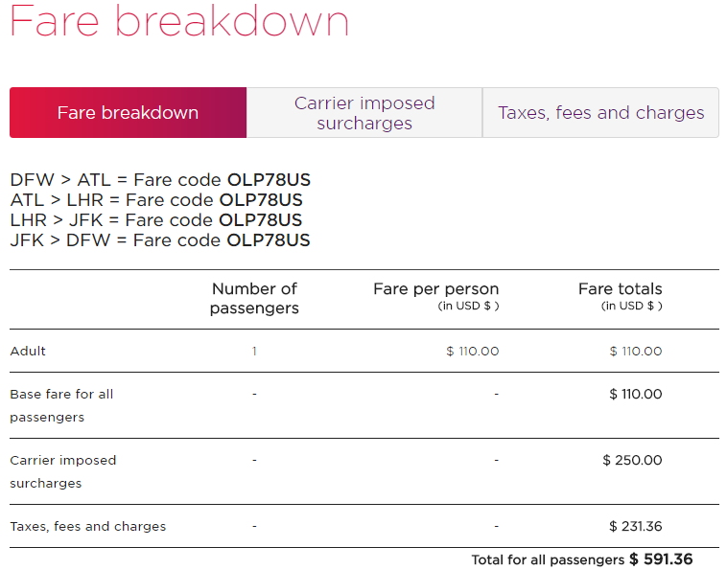Click the taxes total $231.36
The width and height of the screenshot is (727, 570).
(636, 527)
